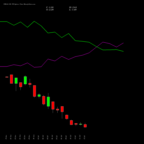Image resolution: width=144 pixels, height=144 pixels.
Task: Click the high value H: 2.65
Action: pos(73,7)
